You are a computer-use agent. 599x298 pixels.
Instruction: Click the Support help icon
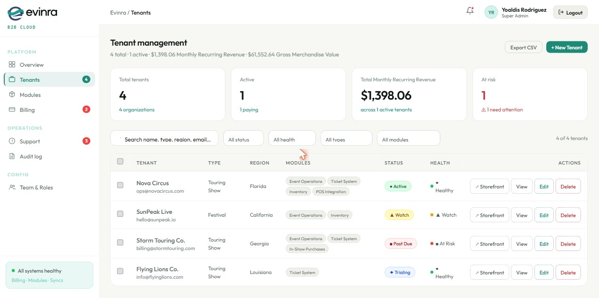point(12,141)
